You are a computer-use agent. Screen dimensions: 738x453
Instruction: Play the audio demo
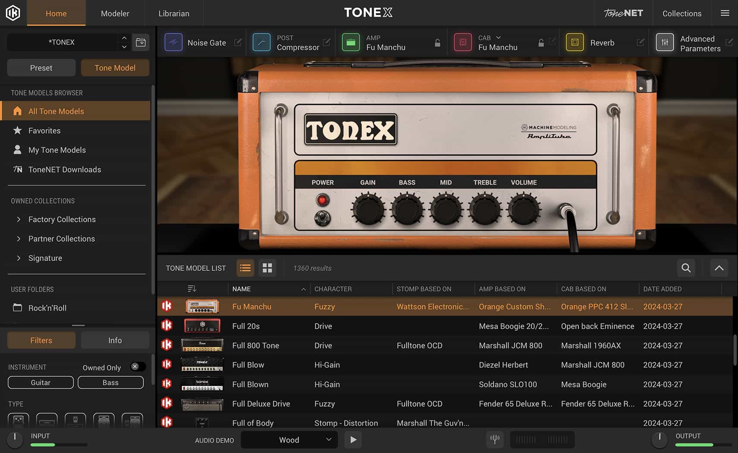[353, 439]
